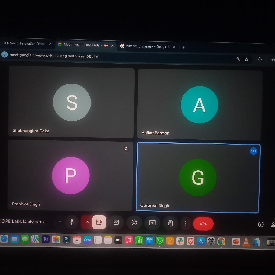Turn on closed captions

tap(116, 222)
